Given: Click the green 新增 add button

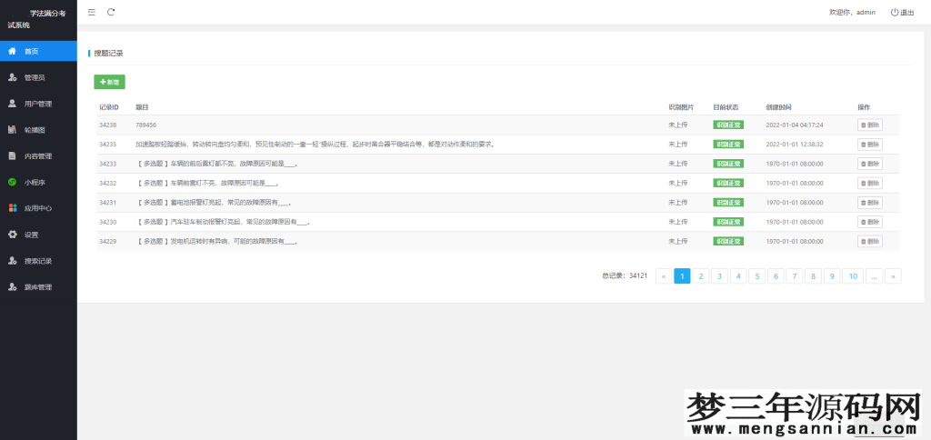Looking at the screenshot, I should (x=109, y=82).
